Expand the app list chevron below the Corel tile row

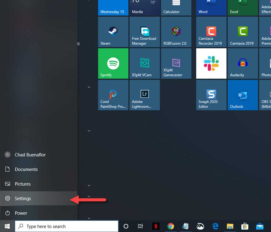(x=89, y=131)
